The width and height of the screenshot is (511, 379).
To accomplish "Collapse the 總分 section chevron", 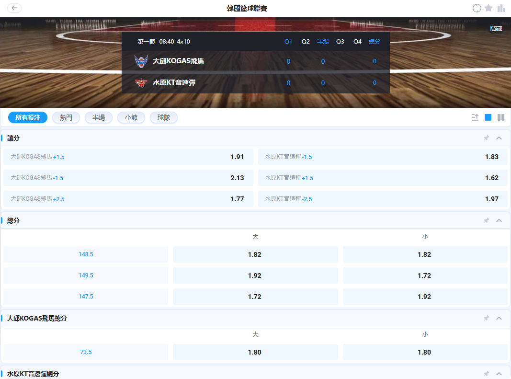I will click(499, 220).
